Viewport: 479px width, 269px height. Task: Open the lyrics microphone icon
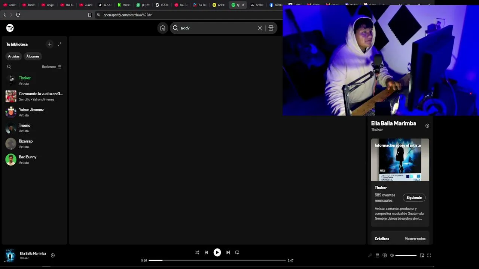tap(370, 256)
